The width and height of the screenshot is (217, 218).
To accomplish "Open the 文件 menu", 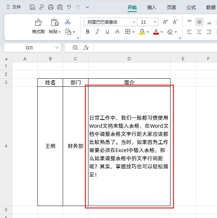I will point(14,7).
